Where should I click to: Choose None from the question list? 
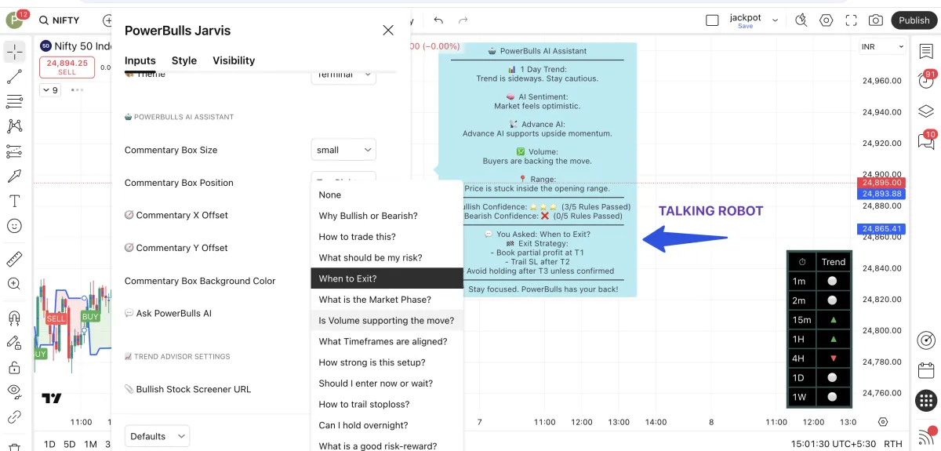(x=387, y=195)
